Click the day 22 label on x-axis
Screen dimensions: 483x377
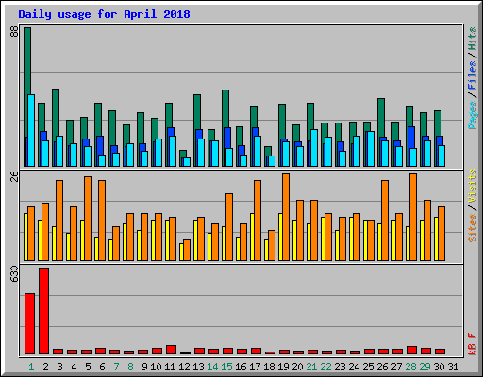[325, 367]
